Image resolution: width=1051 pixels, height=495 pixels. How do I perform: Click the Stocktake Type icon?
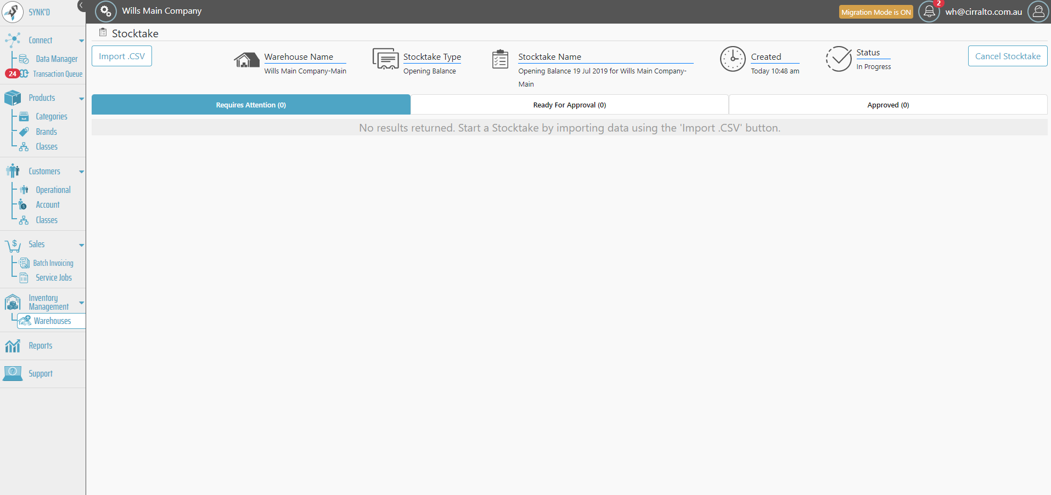coord(386,59)
